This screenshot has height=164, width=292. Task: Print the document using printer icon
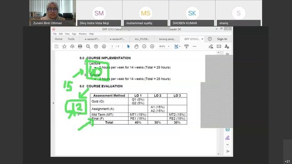click(x=80, y=46)
